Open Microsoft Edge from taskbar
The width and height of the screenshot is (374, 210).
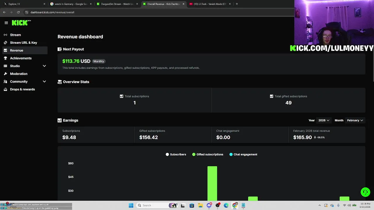[226, 205]
